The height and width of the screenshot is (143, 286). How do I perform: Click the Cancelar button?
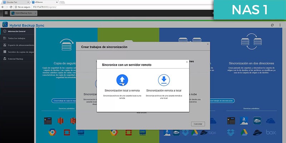tap(198, 124)
